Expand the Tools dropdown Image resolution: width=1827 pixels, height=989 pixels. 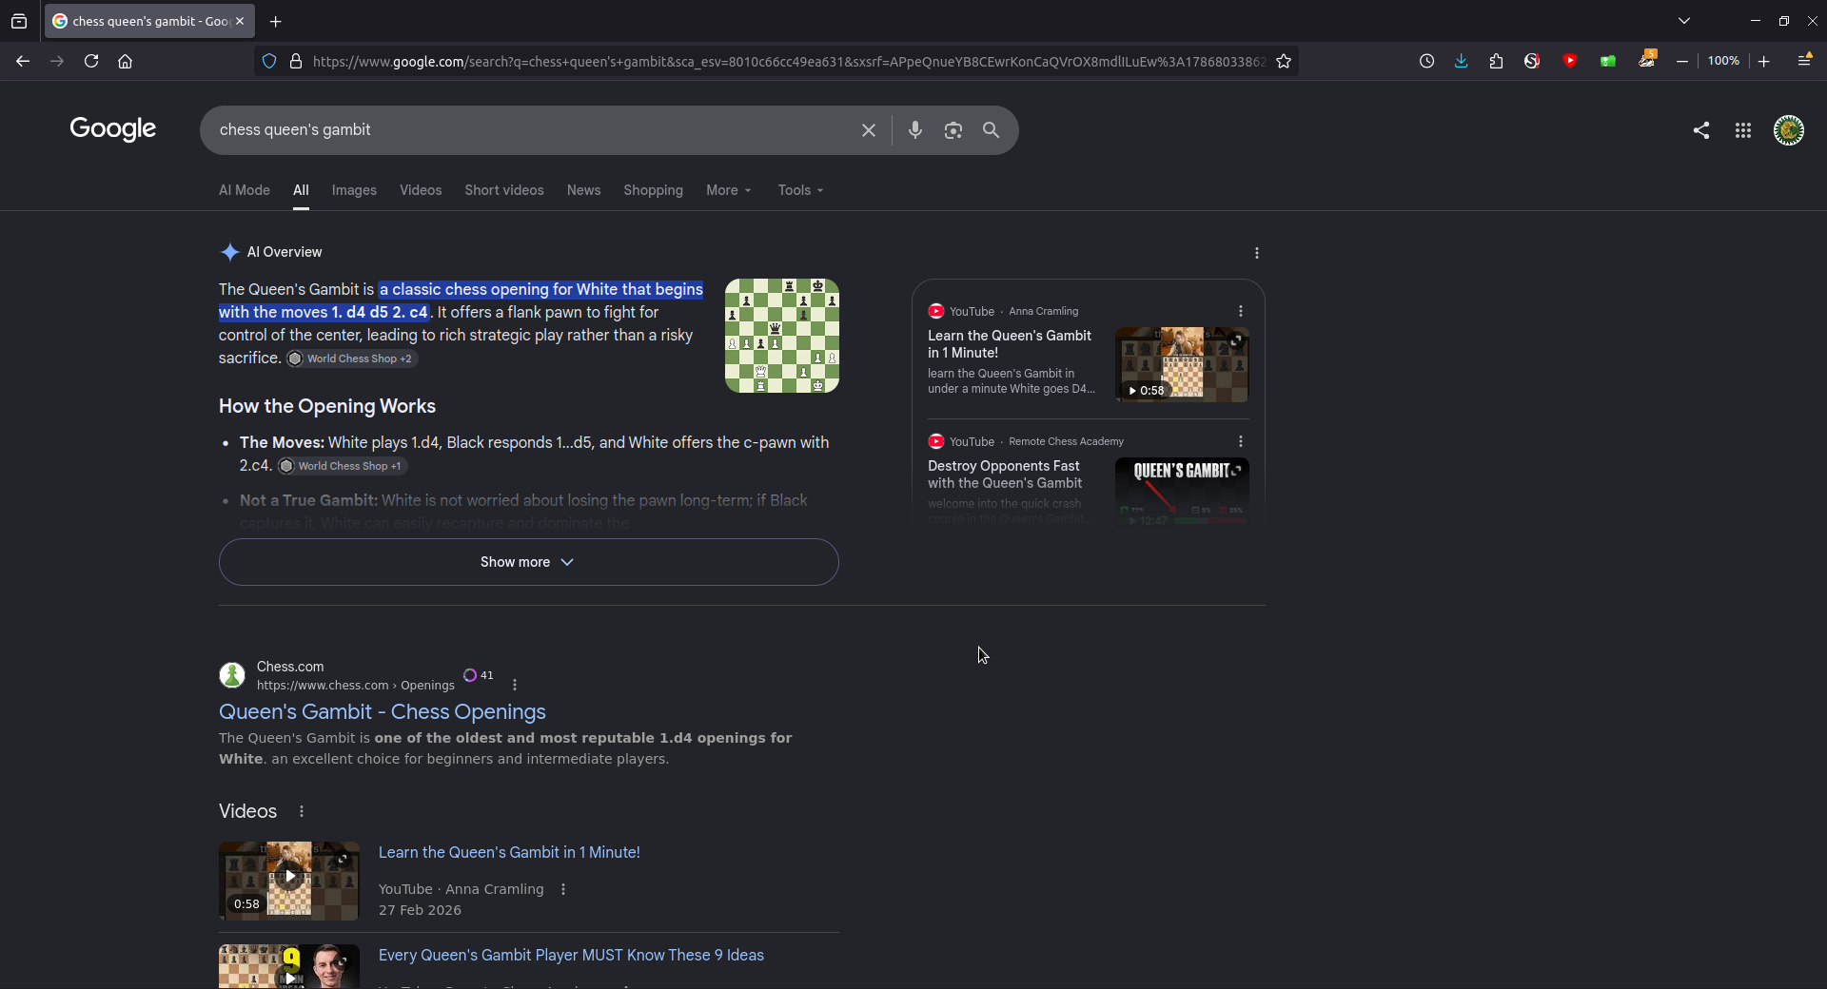point(801,190)
